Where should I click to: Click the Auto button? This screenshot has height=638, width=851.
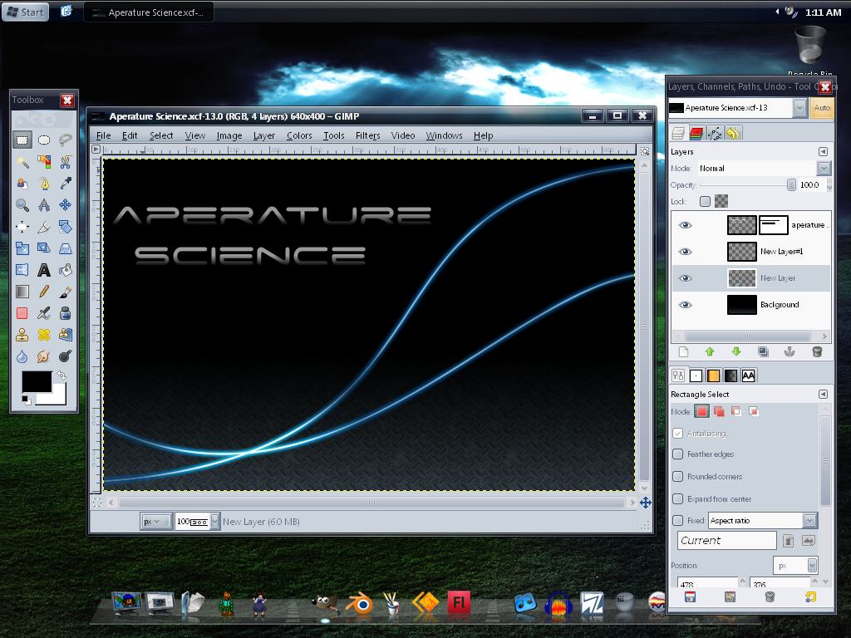click(x=822, y=108)
